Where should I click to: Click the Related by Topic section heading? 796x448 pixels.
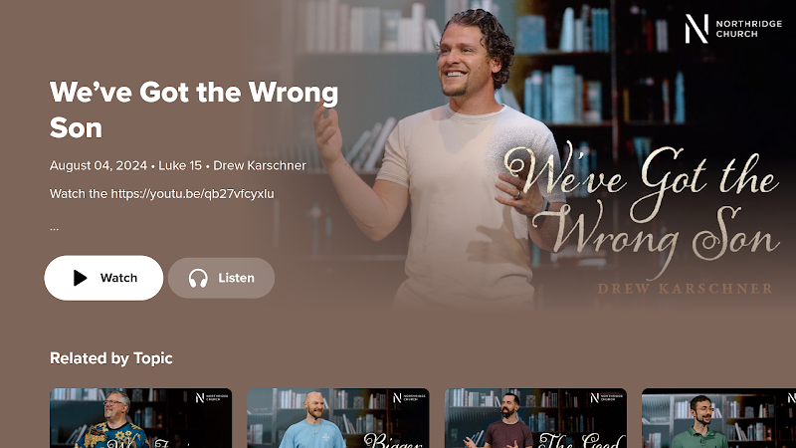click(x=111, y=358)
